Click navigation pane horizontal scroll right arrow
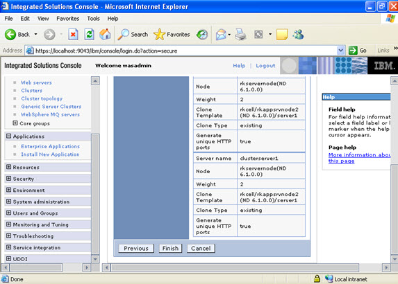 pos(87,267)
